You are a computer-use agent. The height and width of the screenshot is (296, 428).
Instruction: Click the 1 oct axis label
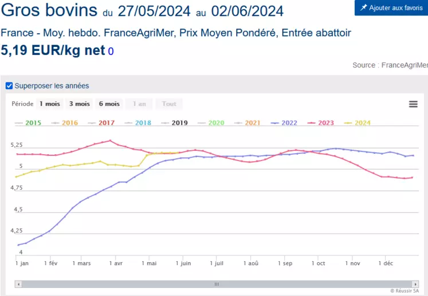point(318,263)
